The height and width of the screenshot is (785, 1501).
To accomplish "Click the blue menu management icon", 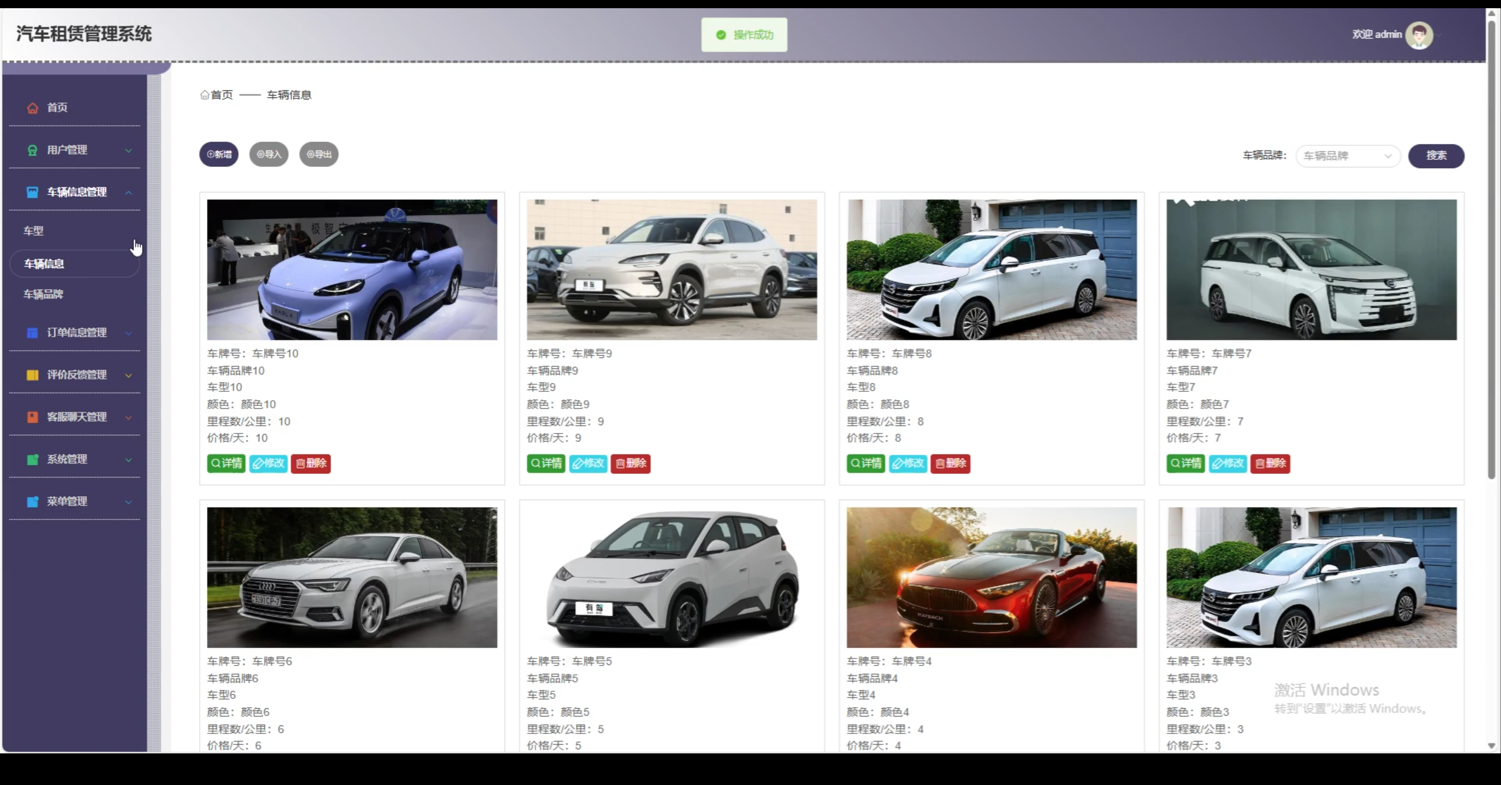I will (33, 501).
